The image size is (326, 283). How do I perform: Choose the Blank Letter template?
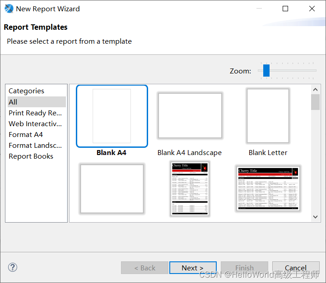268,116
